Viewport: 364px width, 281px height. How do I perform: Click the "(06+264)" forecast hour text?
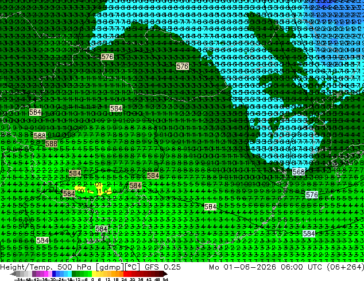[345, 267]
